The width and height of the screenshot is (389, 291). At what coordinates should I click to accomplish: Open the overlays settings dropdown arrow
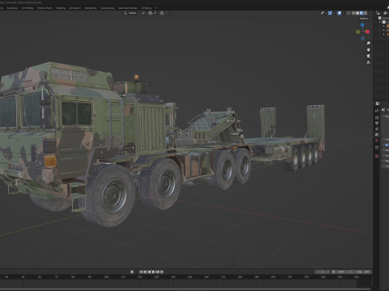tap(343, 13)
